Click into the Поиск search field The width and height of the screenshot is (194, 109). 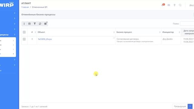click(x=187, y=24)
